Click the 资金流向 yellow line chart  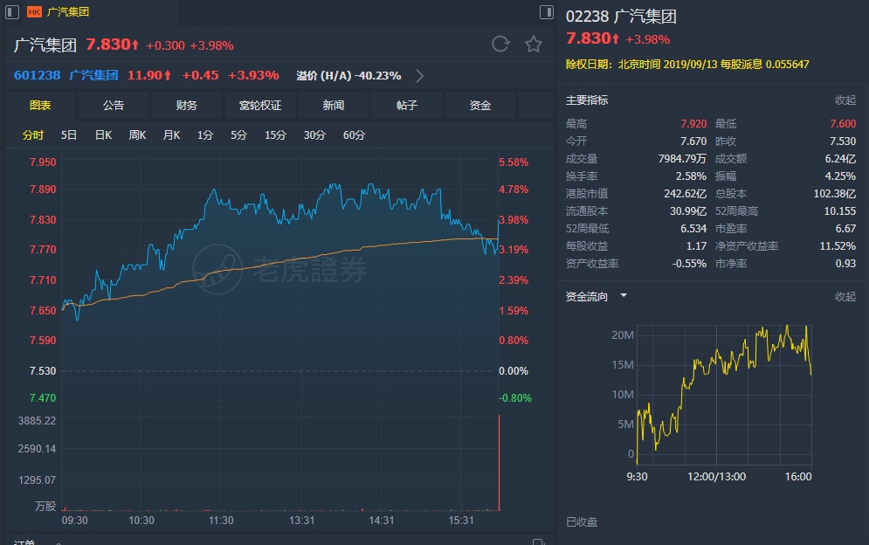click(724, 395)
